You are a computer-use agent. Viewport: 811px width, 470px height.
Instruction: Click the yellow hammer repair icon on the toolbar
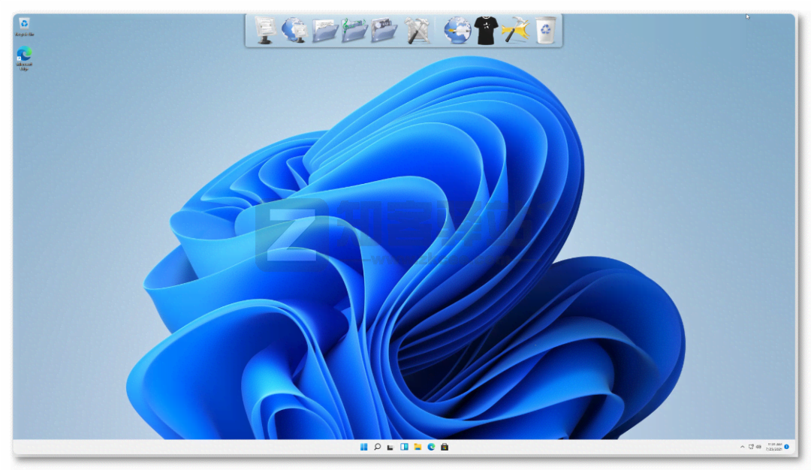(x=517, y=30)
